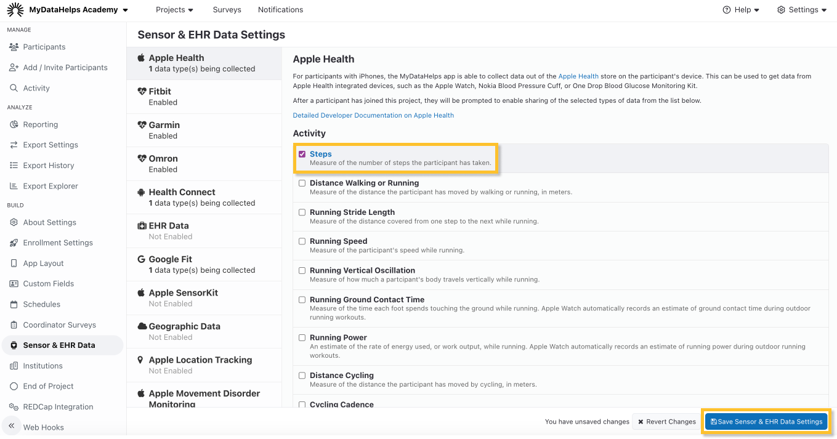Image resolution: width=837 pixels, height=439 pixels.
Task: Open the Settings dropdown menu
Action: (802, 10)
